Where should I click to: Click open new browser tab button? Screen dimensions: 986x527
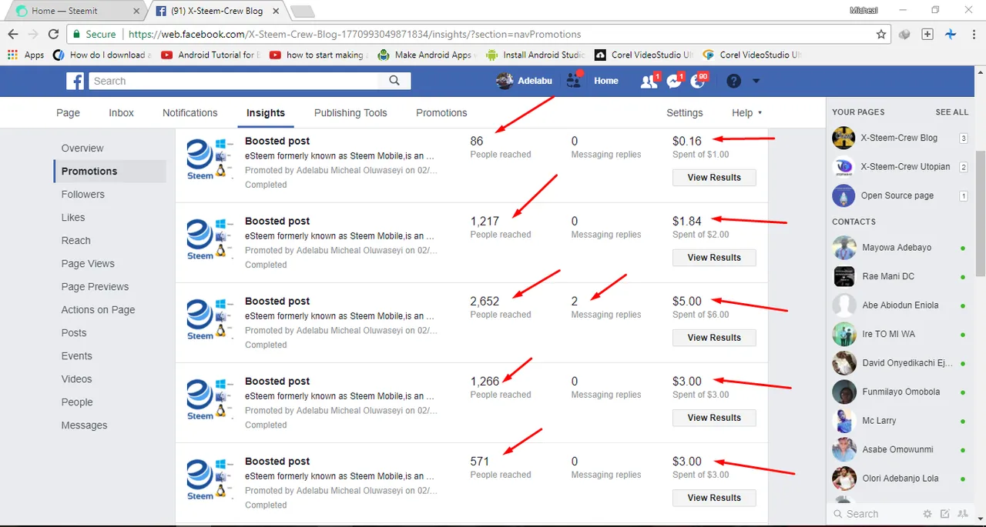tap(303, 12)
